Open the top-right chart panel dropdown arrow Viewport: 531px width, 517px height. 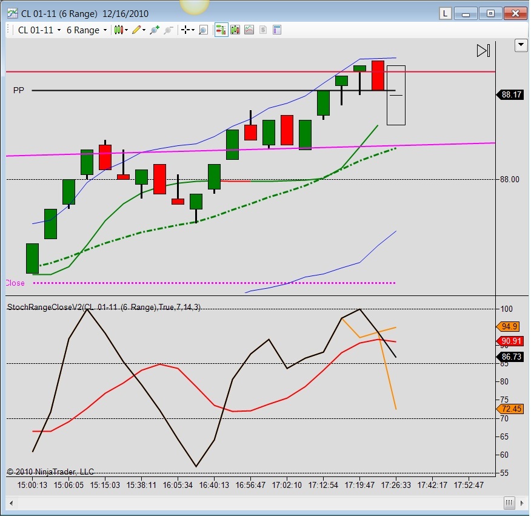521,45
